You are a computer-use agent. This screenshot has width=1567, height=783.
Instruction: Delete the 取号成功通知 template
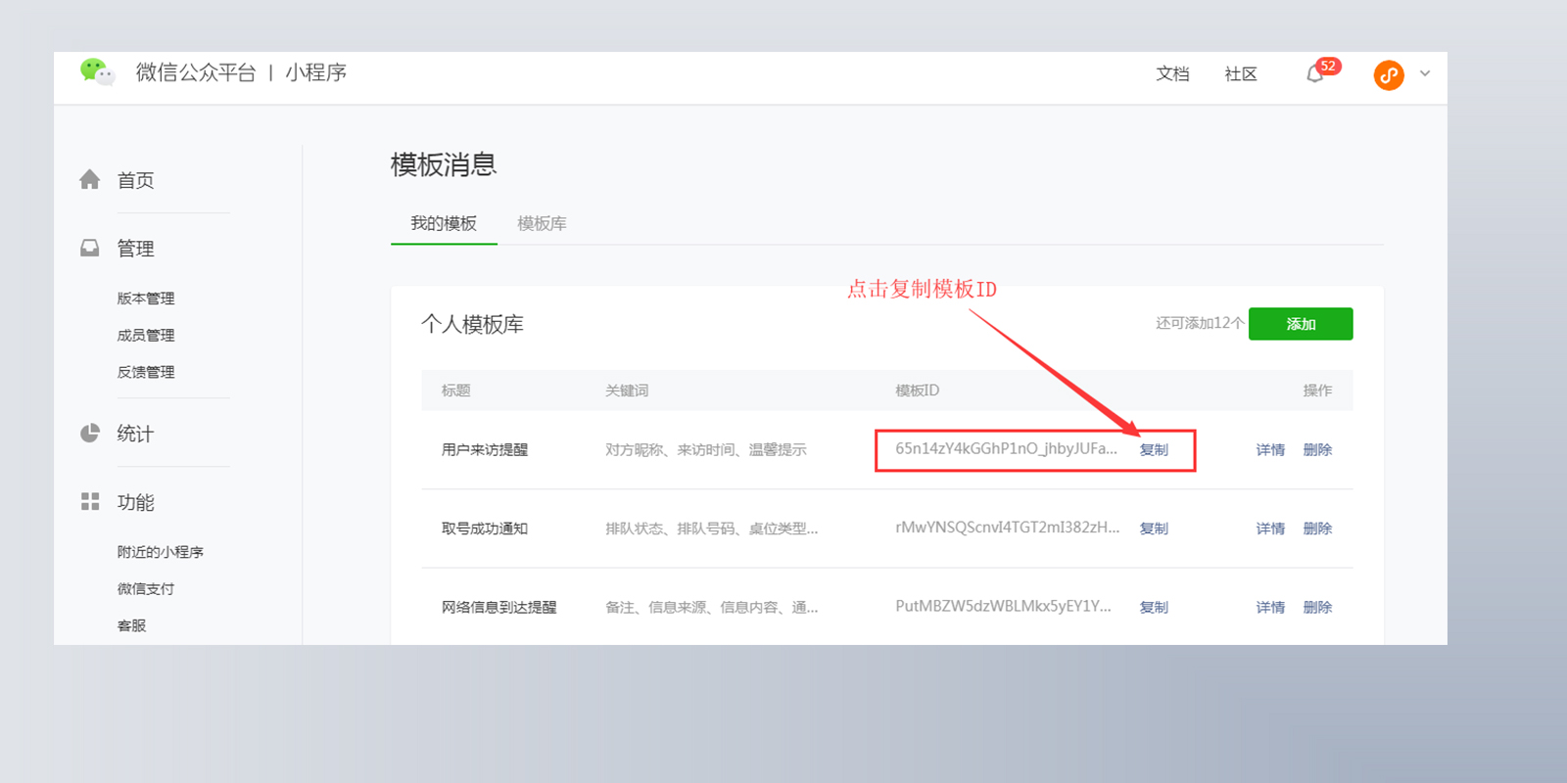1317,529
